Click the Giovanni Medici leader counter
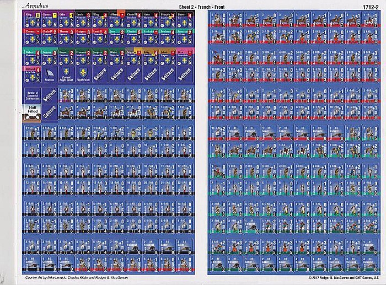The image size is (386, 285). (83, 57)
